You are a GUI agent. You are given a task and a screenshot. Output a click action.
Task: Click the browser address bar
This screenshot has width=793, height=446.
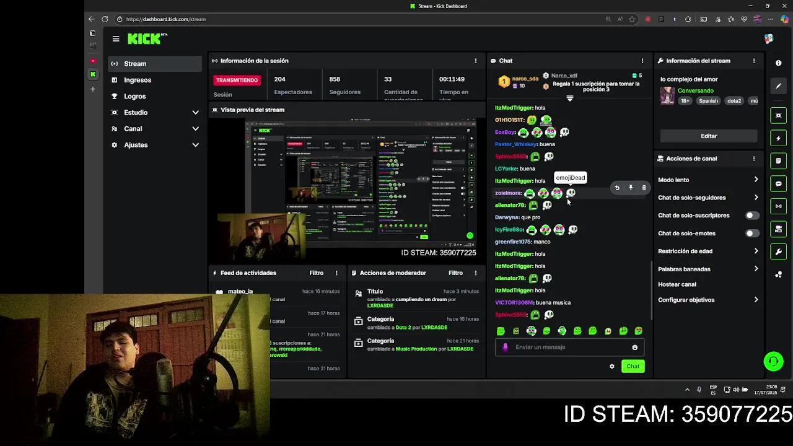point(359,19)
